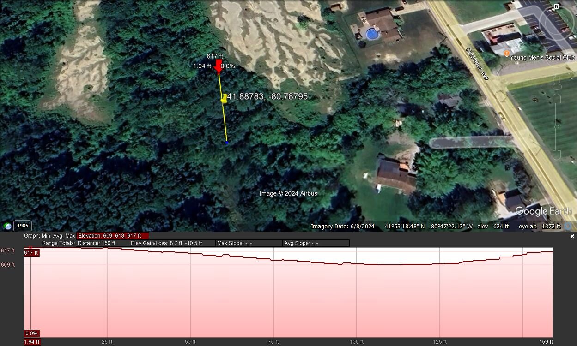Open historical imagery via the clock icon
This screenshot has width=577, height=346.
click(7, 226)
